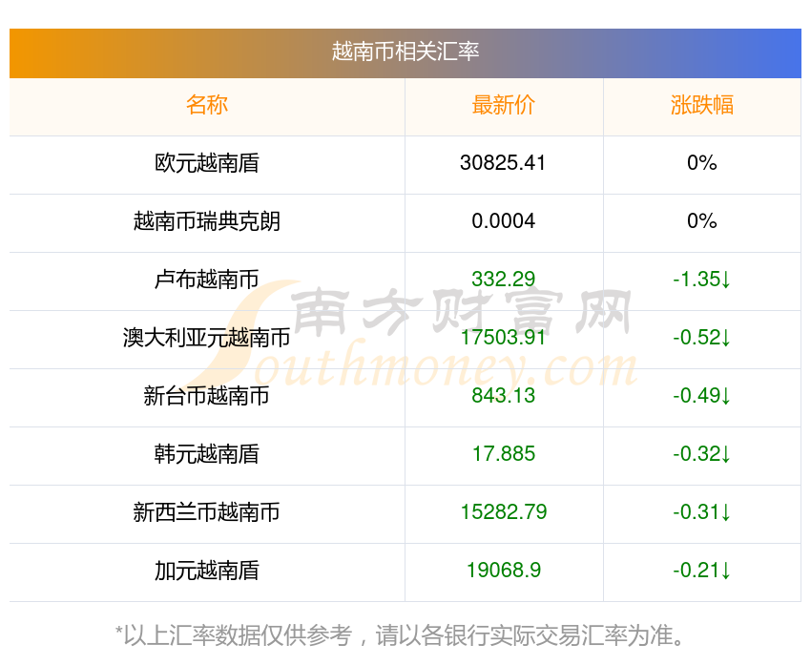
Task: Click the price 30825.41
Action: tap(503, 163)
